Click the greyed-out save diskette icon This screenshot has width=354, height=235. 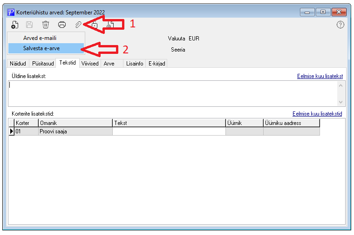coord(29,25)
